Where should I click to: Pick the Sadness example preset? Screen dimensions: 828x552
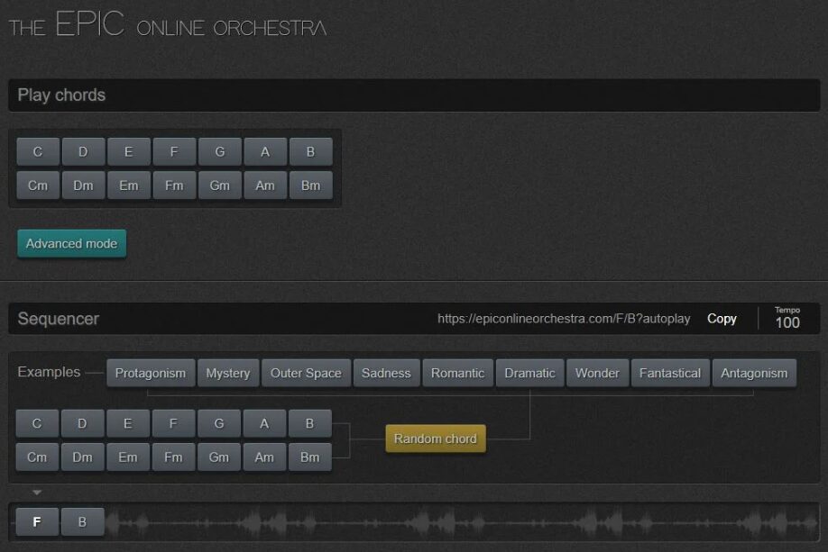pos(386,372)
